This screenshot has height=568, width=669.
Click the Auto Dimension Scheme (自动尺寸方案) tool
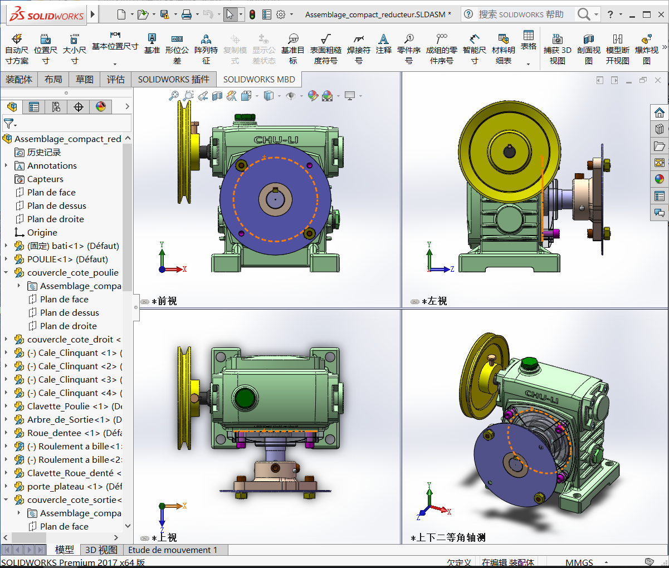pos(17,49)
